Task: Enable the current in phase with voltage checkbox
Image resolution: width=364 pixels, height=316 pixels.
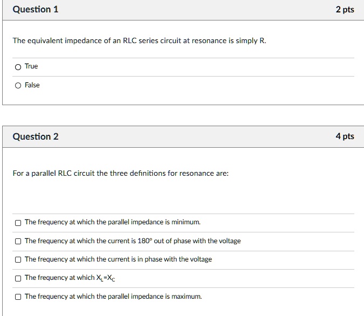Action: coord(18,259)
